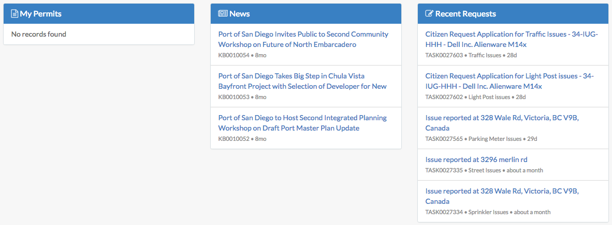Click the KB0010053 article metadata line
This screenshot has height=225, width=612.
click(242, 97)
